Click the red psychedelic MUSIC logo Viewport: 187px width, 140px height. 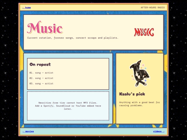pyautogui.click(x=144, y=32)
